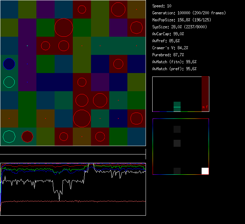This screenshot has width=245, height=224.
Task: Click the green bar in the histogram panel
Action: (177, 107)
